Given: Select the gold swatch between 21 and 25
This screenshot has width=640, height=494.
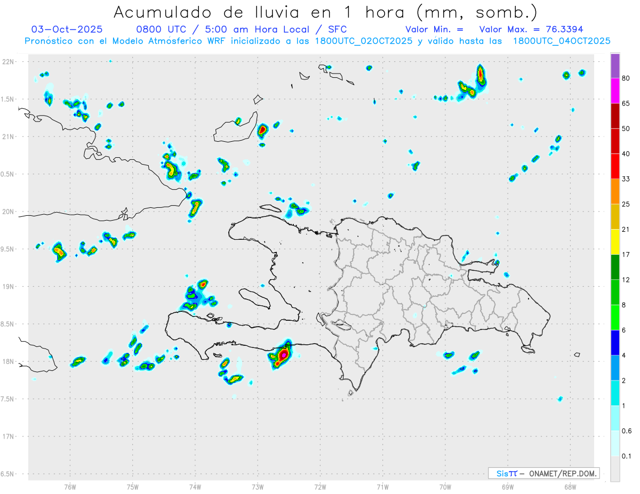Looking at the screenshot, I should pyautogui.click(x=615, y=216).
